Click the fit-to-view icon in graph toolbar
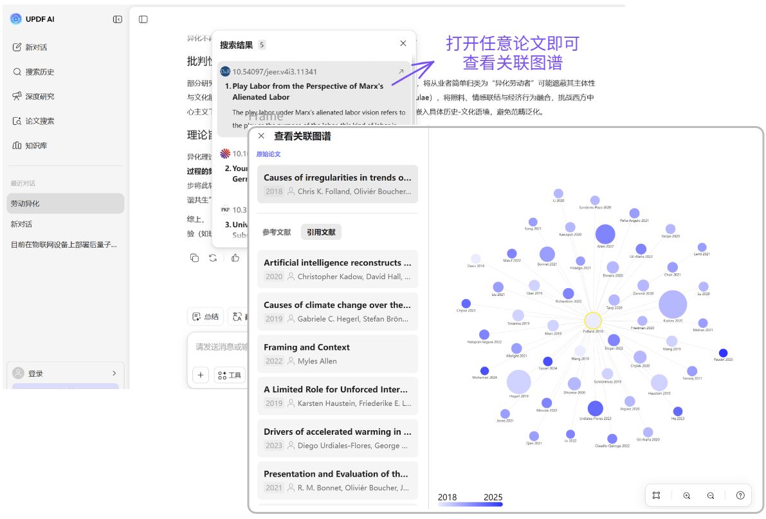 point(657,495)
